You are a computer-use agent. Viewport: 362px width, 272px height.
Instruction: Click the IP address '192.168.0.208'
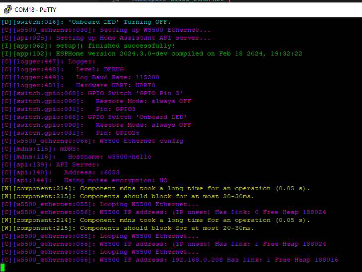pyautogui.click(x=197, y=260)
